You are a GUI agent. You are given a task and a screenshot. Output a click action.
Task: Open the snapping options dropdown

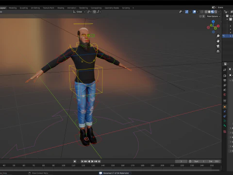click(x=99, y=12)
